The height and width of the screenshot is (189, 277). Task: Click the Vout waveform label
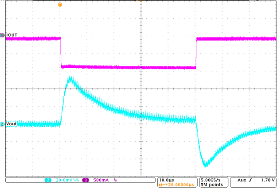[12, 124]
